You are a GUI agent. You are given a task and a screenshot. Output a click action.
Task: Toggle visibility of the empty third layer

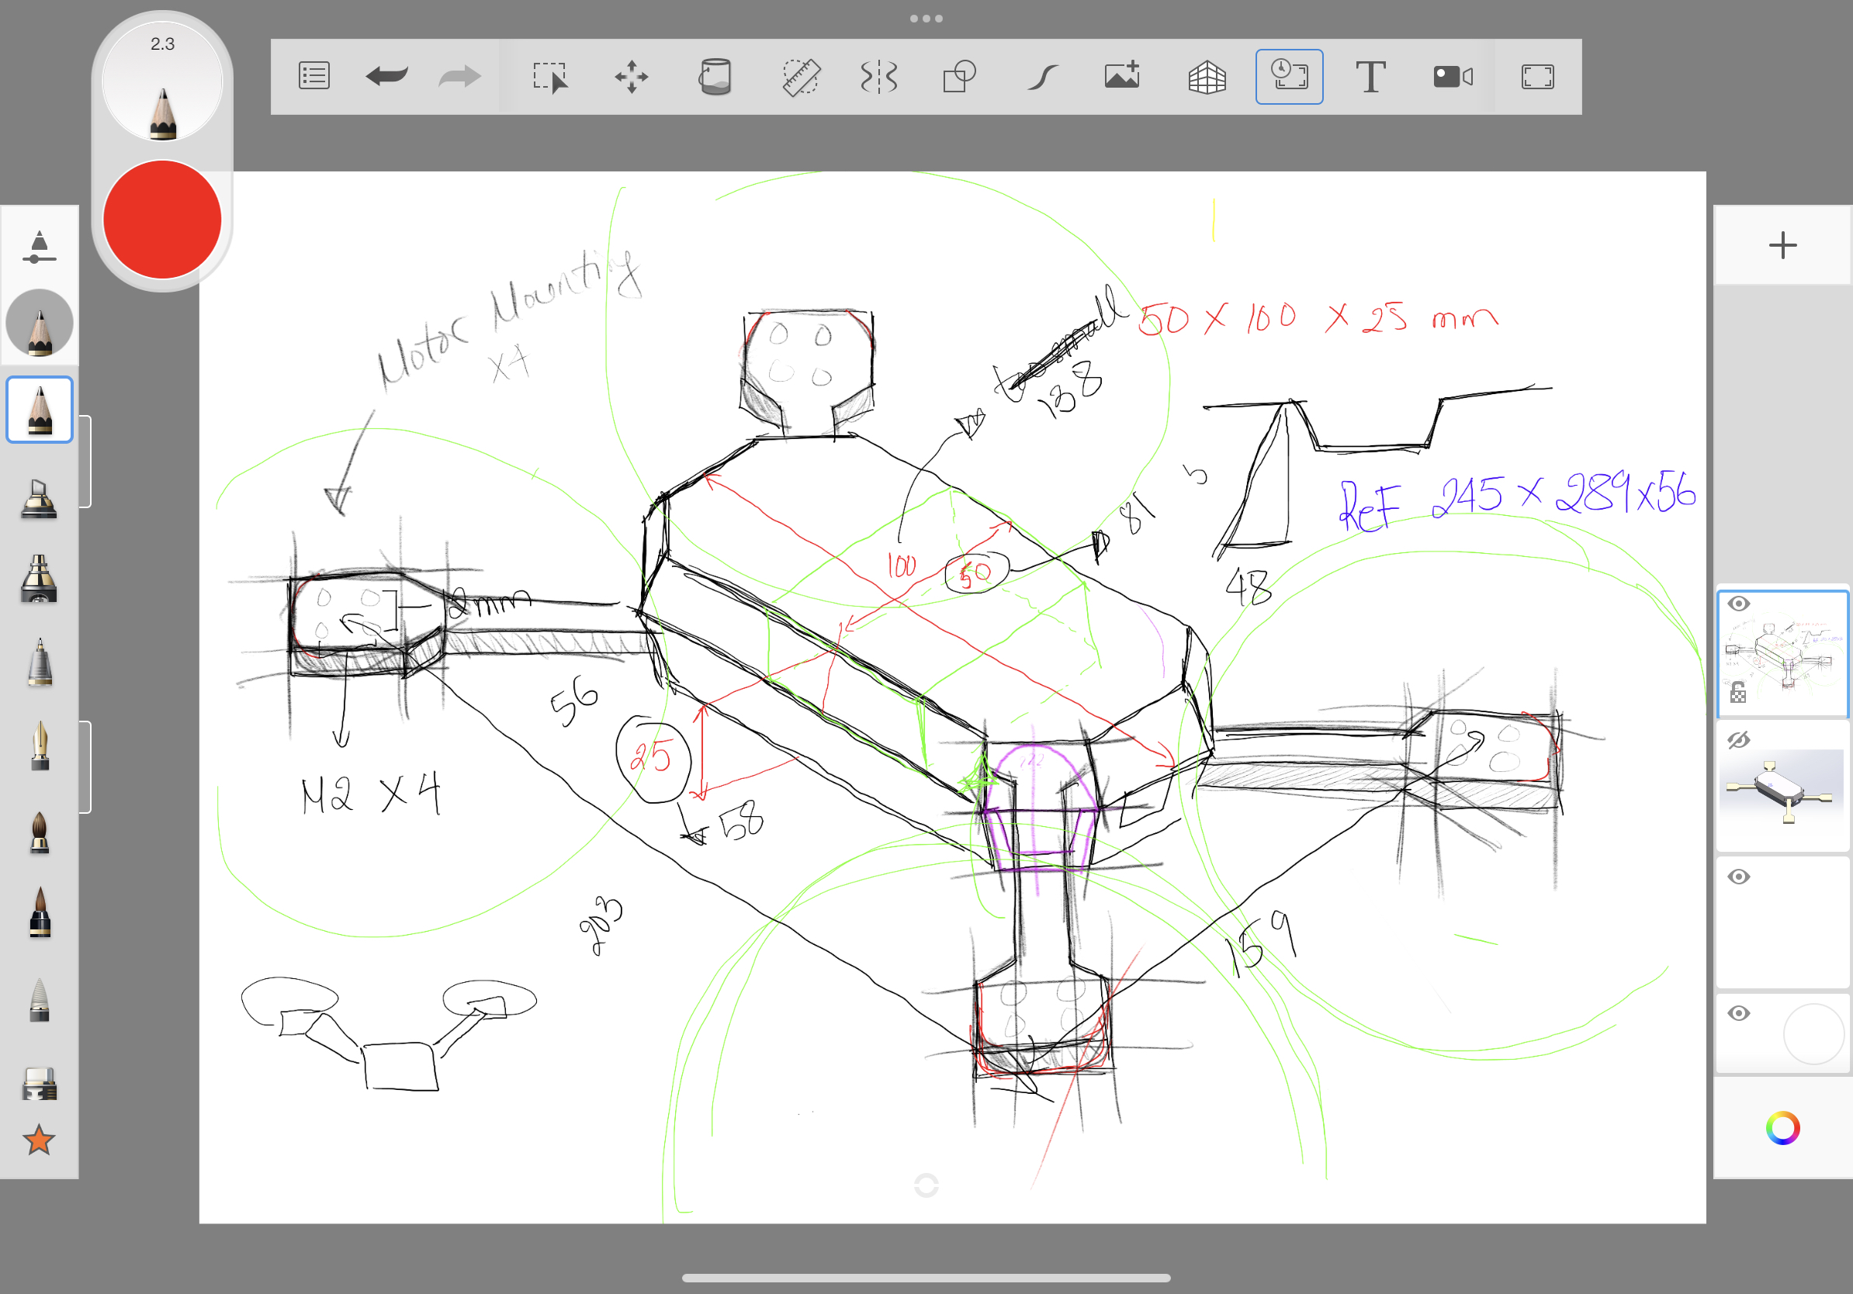[1738, 876]
